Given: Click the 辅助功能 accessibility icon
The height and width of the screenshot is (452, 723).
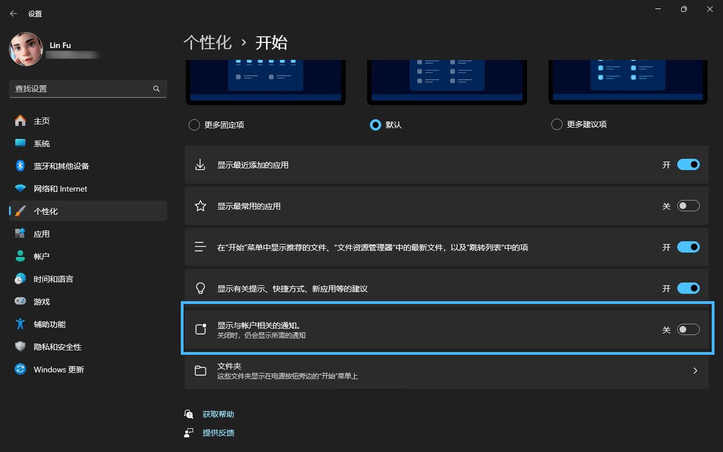Looking at the screenshot, I should click(20, 324).
